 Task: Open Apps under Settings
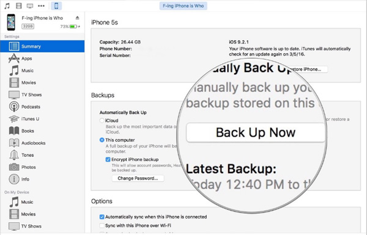click(42, 59)
